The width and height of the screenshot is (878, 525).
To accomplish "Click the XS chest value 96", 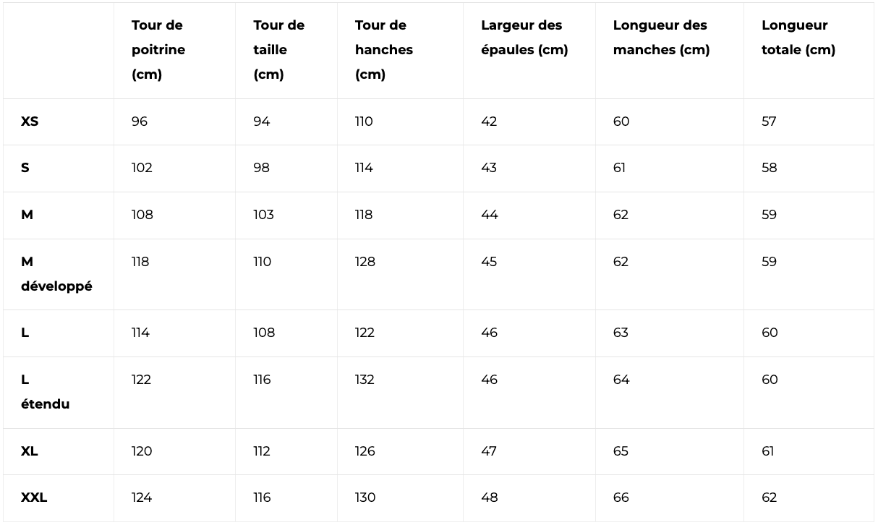I will click(x=140, y=121).
